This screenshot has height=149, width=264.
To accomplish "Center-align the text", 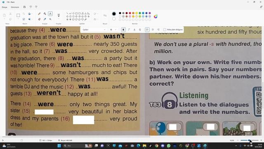I will pos(153,30).
